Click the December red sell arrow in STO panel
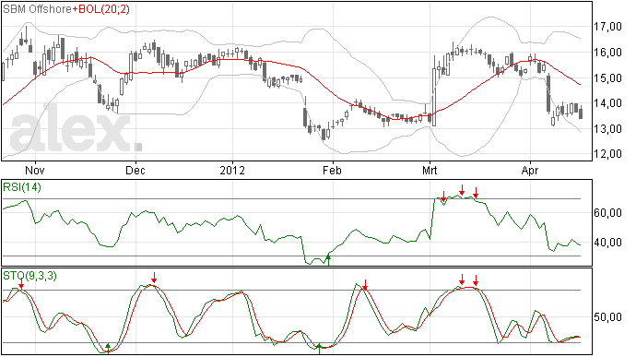636x357 pixels. [x=154, y=278]
